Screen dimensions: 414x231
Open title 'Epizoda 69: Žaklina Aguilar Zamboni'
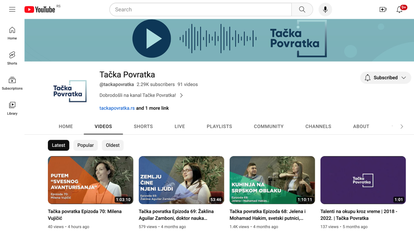[x=176, y=215]
